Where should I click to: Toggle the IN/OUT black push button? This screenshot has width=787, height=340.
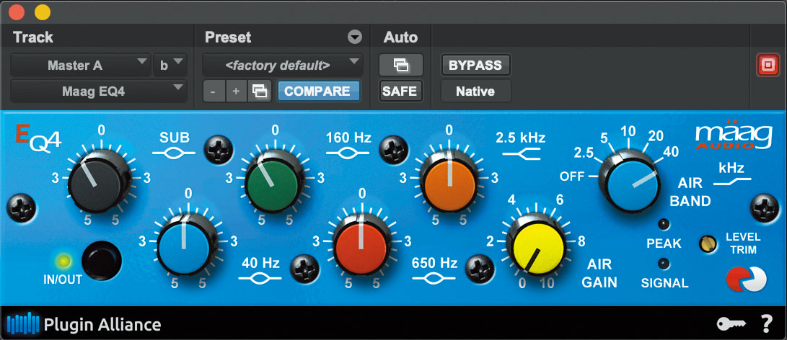(102, 260)
